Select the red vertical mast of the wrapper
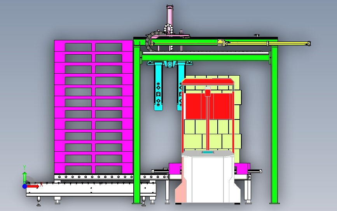 click(208, 123)
